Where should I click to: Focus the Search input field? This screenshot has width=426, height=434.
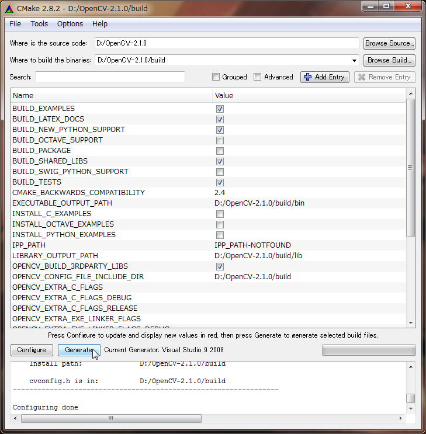pos(110,77)
